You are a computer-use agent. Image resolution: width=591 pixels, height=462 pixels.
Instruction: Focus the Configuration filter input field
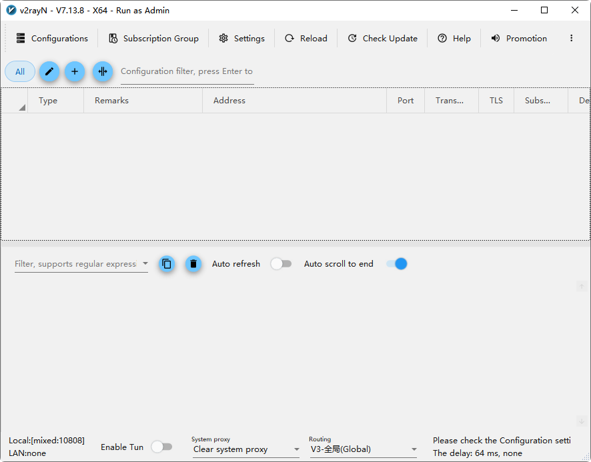(187, 71)
